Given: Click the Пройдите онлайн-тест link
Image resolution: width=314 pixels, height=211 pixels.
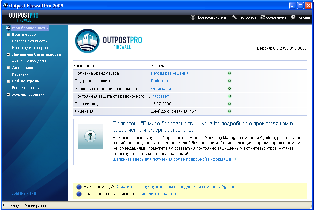Looking at the screenshot, I should point(160,193).
